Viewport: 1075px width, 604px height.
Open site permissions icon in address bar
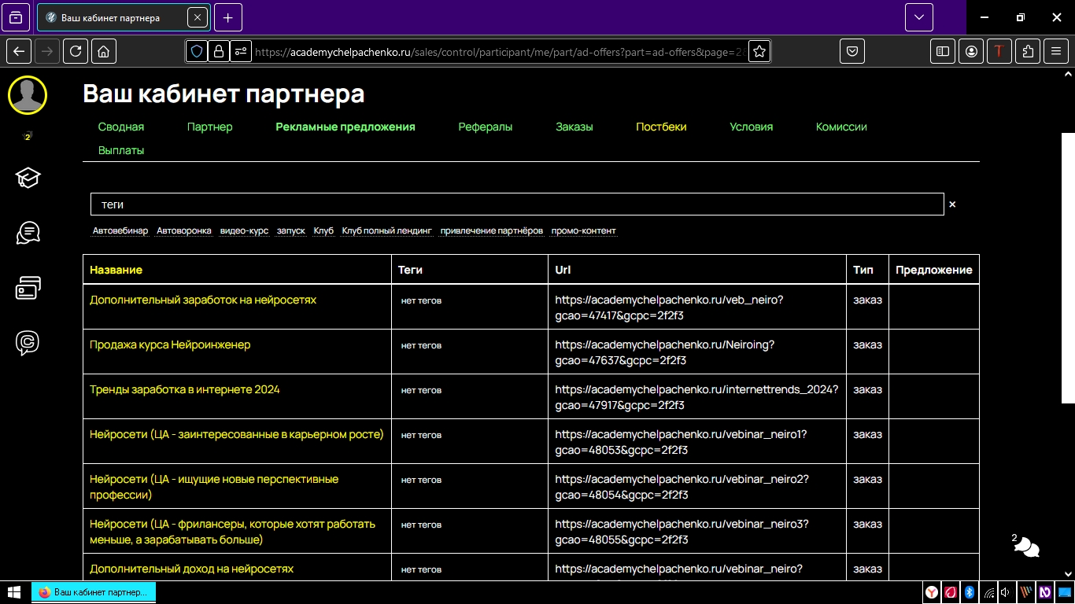pyautogui.click(x=241, y=51)
